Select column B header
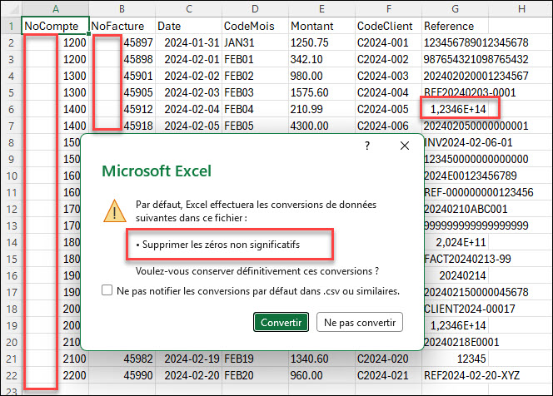Image resolution: width=553 pixels, height=396 pixels. click(122, 9)
